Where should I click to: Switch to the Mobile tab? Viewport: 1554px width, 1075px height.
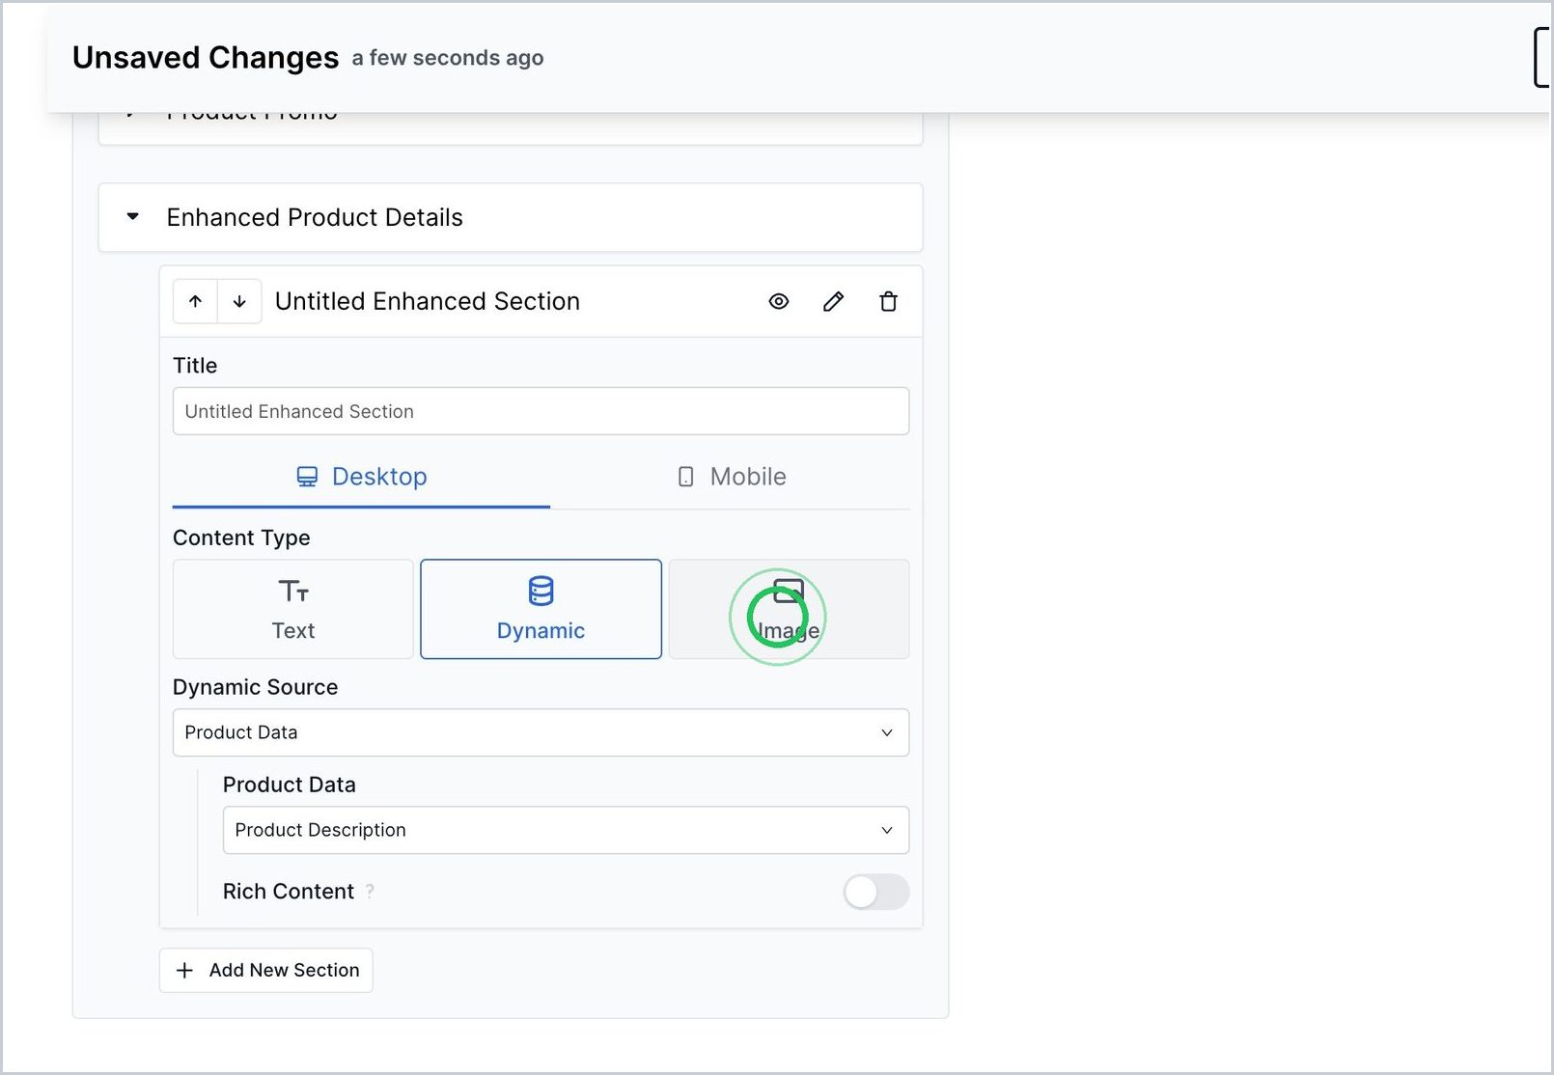point(731,477)
